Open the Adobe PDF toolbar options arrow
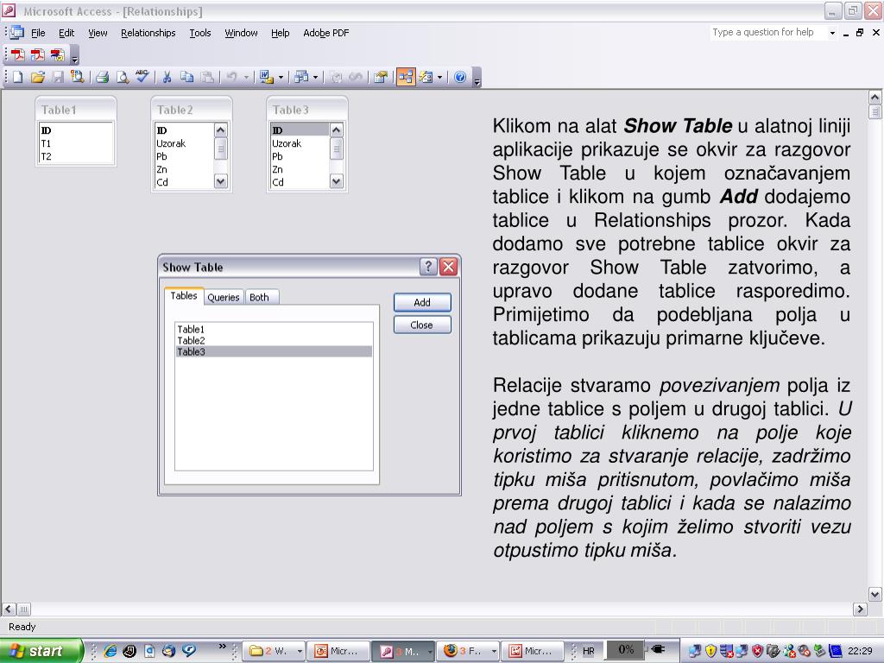Screen dimensions: 884x663 [x=75, y=56]
